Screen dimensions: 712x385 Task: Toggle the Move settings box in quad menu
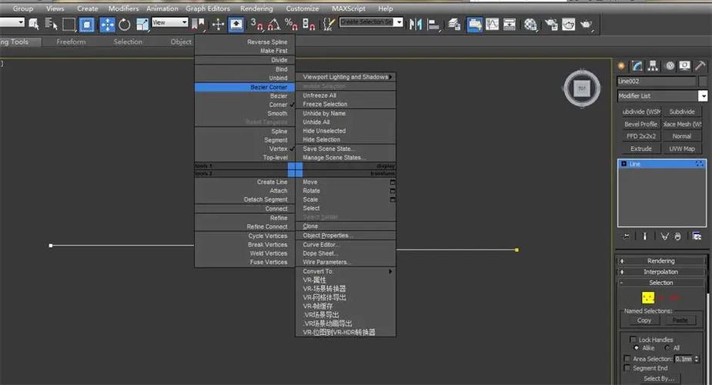click(x=393, y=182)
